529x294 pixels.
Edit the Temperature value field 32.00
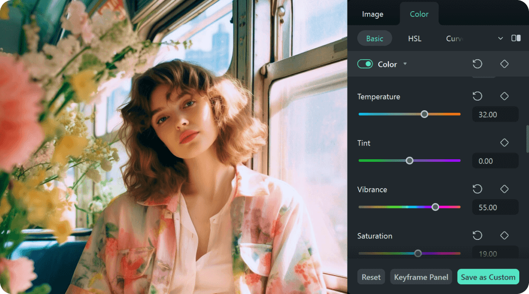495,114
